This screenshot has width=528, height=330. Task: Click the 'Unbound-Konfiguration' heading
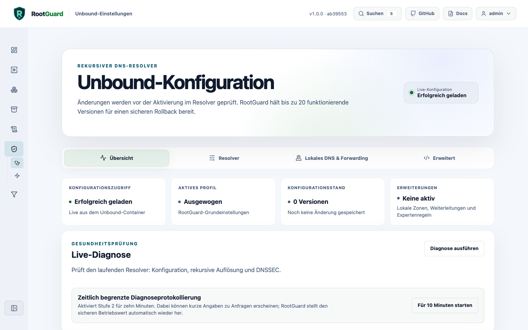pyautogui.click(x=176, y=82)
